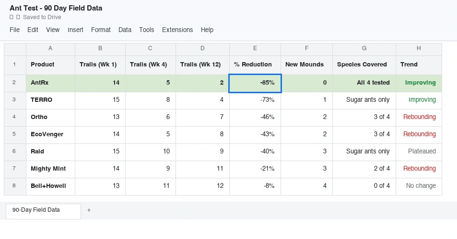Click the select-all corner box of the grid
Viewport: 457px width, 239px height.
[x=15, y=48]
